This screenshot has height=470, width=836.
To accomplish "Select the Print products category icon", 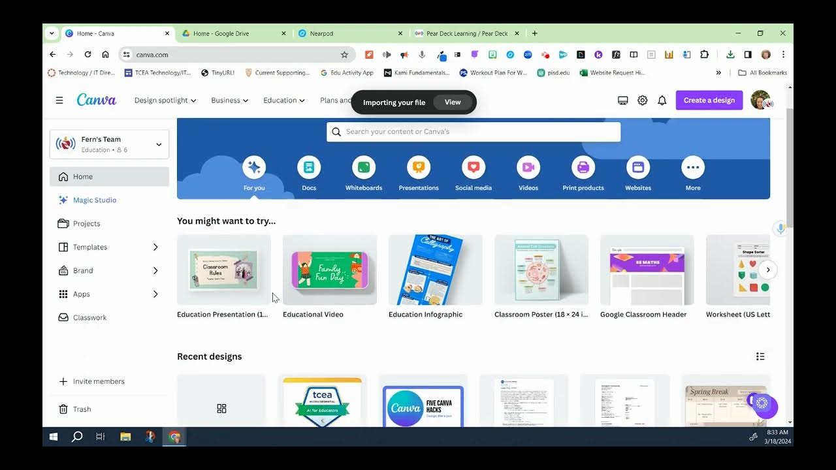I will coord(583,168).
